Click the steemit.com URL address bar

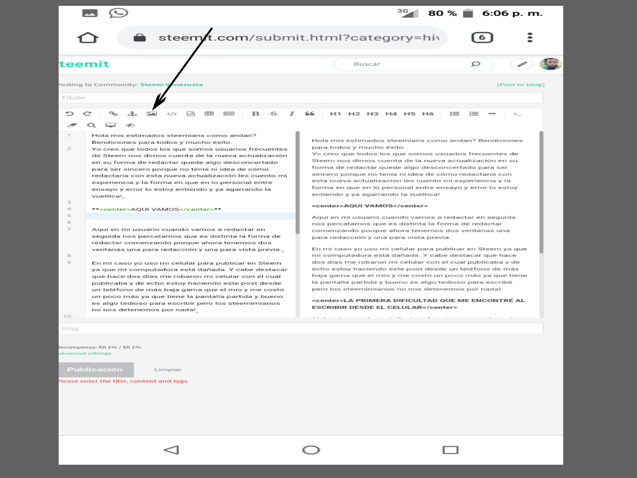(x=282, y=37)
